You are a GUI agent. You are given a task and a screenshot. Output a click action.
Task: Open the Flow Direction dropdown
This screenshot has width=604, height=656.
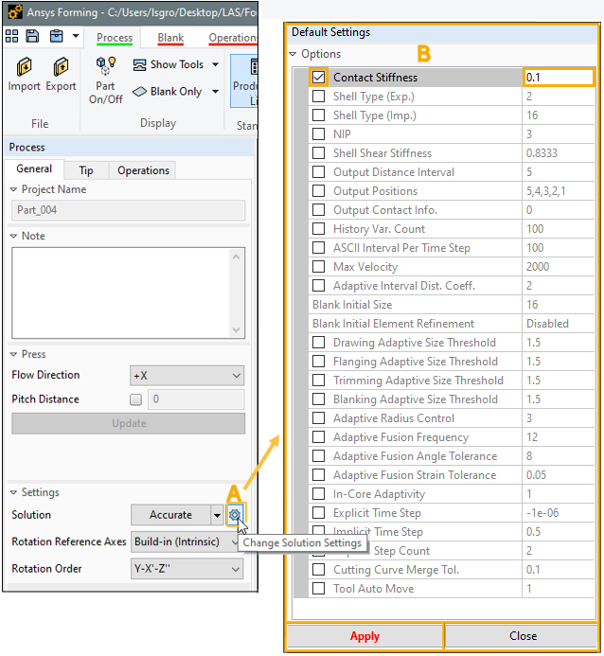187,376
